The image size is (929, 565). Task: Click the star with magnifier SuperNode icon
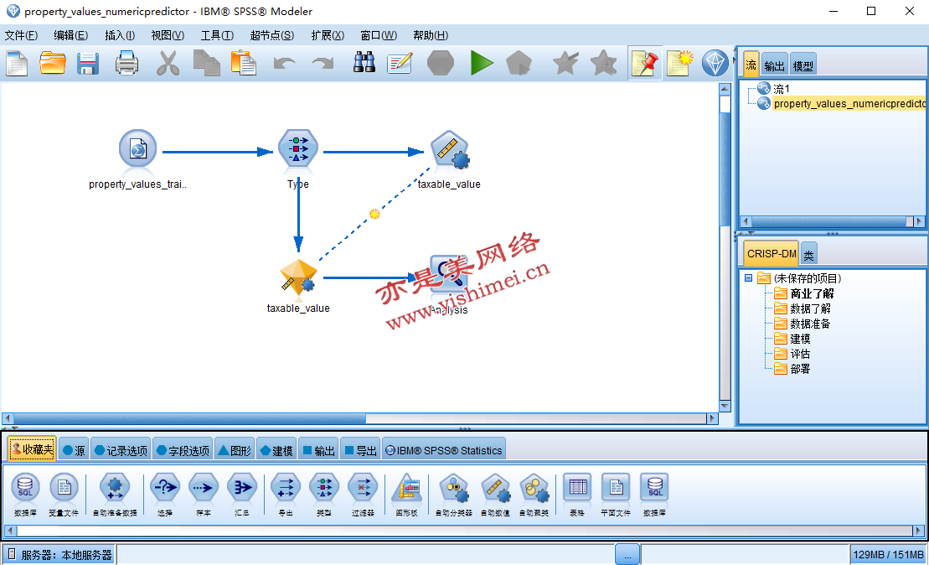click(x=604, y=63)
